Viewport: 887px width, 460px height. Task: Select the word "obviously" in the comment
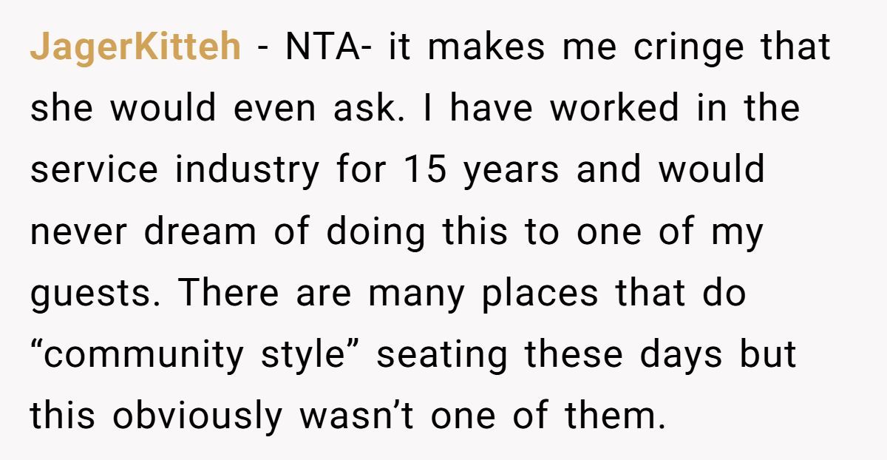click(x=197, y=417)
